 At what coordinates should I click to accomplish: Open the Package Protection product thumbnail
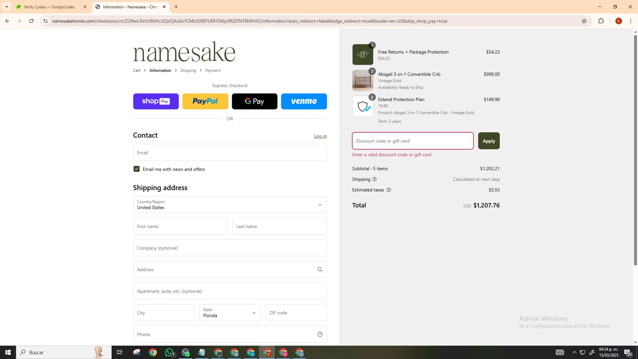(363, 54)
